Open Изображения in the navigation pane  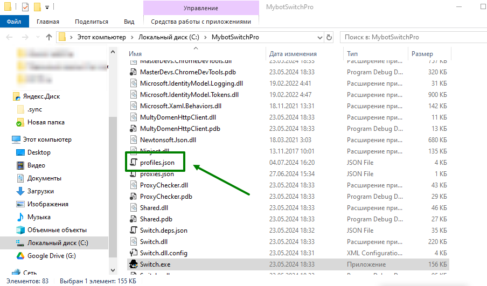pyautogui.click(x=47, y=204)
